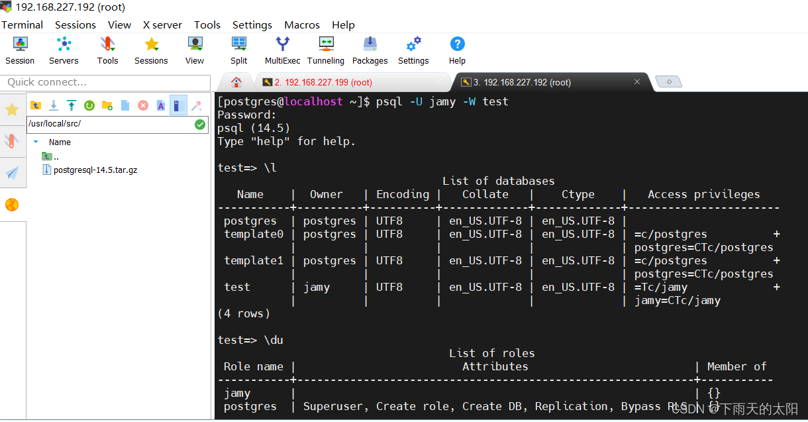The width and height of the screenshot is (808, 422).
Task: Click the magic wand icon in SFTP toolbar
Action: point(197,105)
